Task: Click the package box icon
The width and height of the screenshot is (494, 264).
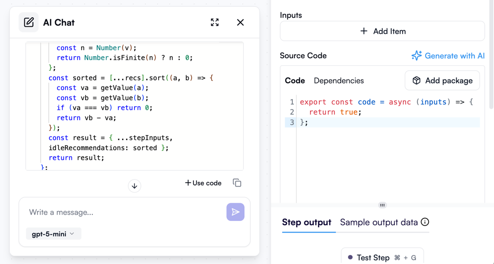Action: [416, 80]
